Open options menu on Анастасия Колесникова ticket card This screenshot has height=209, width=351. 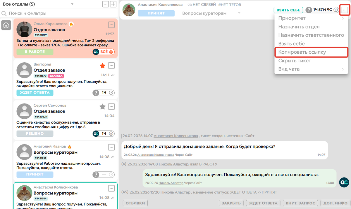coord(111,188)
